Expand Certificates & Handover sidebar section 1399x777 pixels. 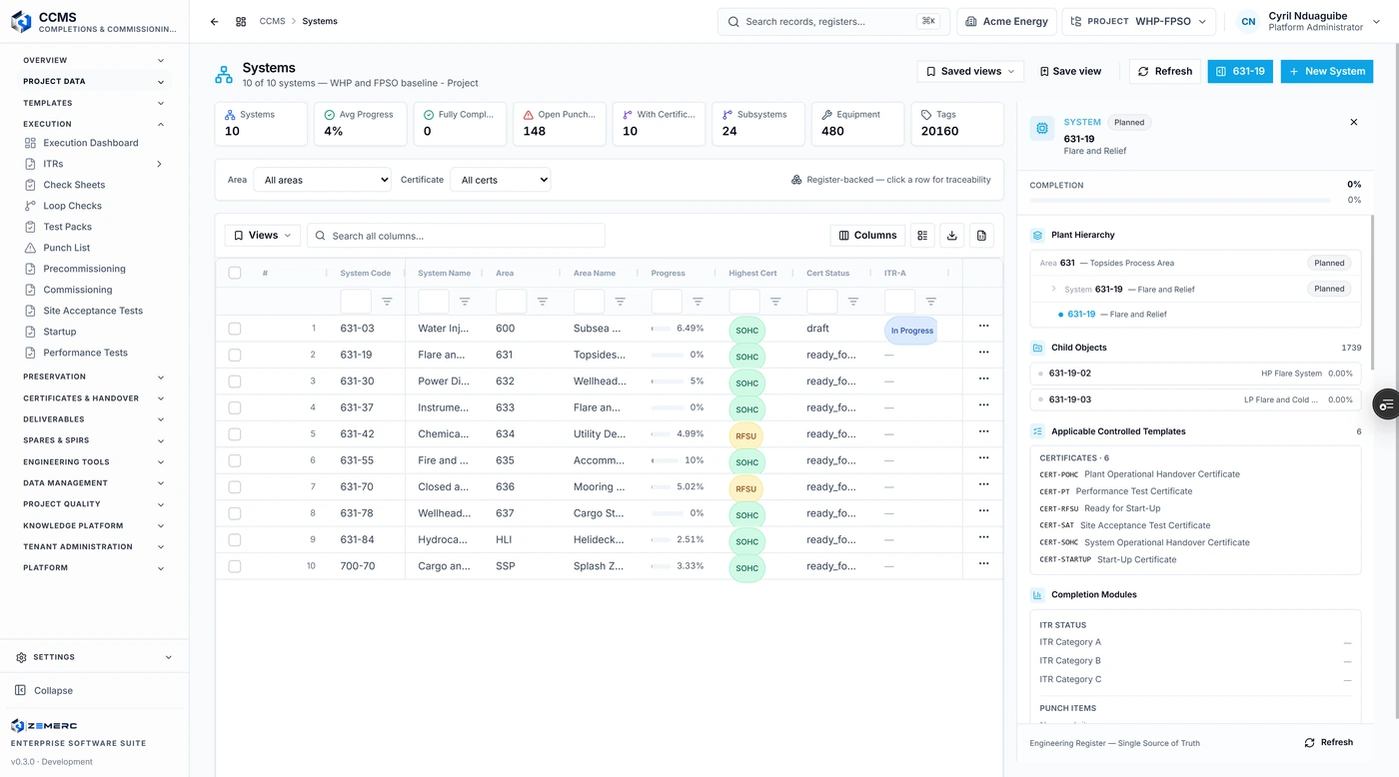(x=94, y=398)
